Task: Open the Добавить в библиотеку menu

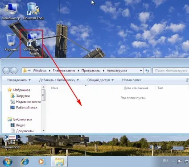Action: [59, 80]
